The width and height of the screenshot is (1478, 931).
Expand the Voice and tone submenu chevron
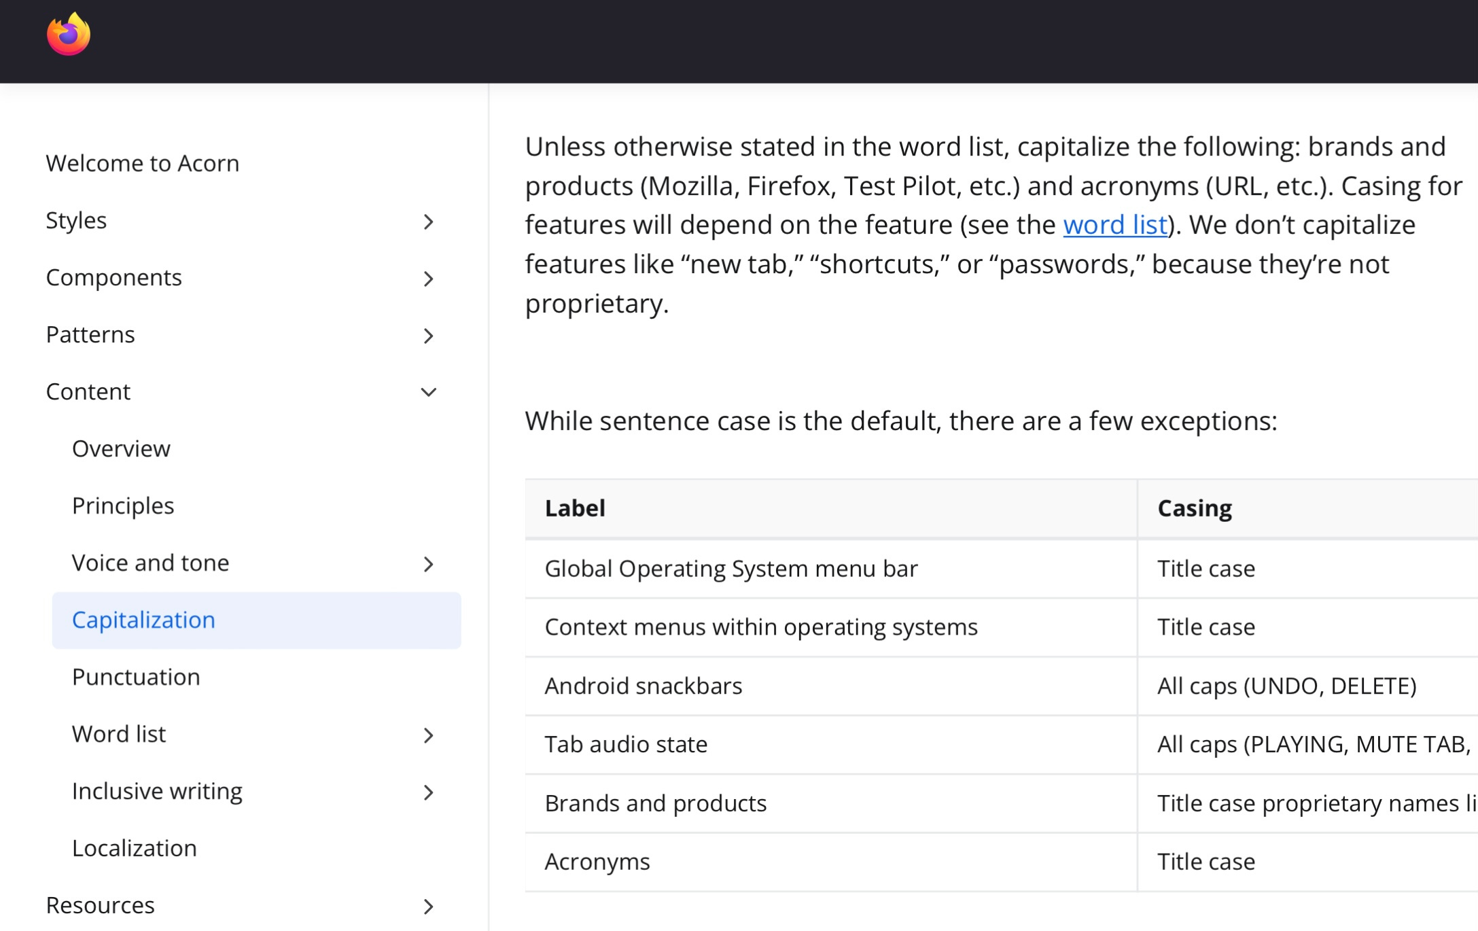[x=428, y=564]
